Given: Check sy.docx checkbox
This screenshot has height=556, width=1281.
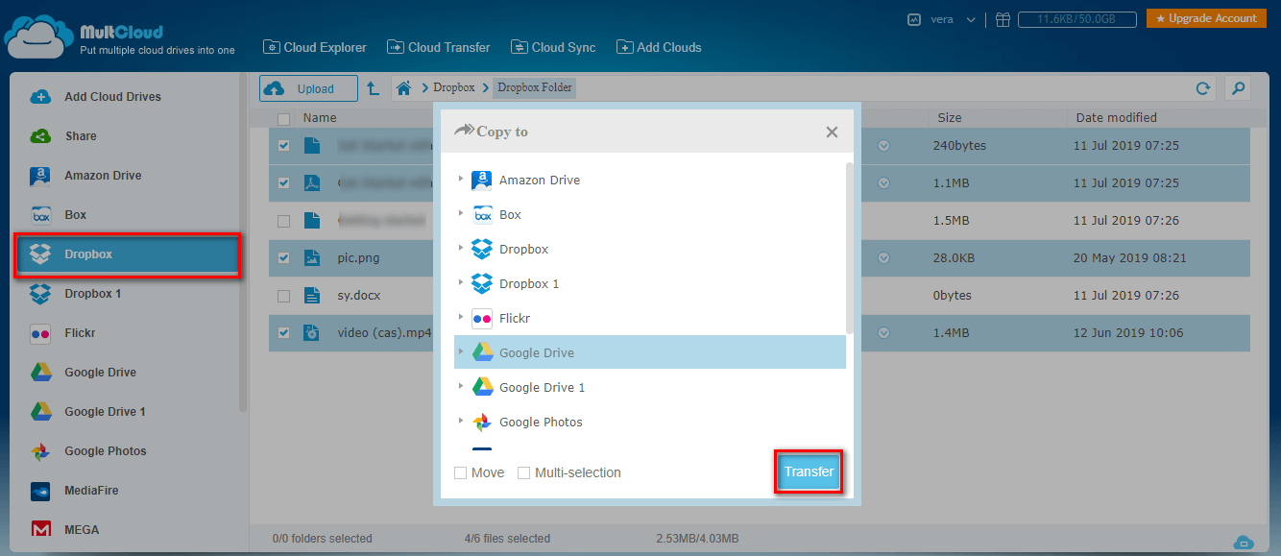Looking at the screenshot, I should tap(283, 296).
